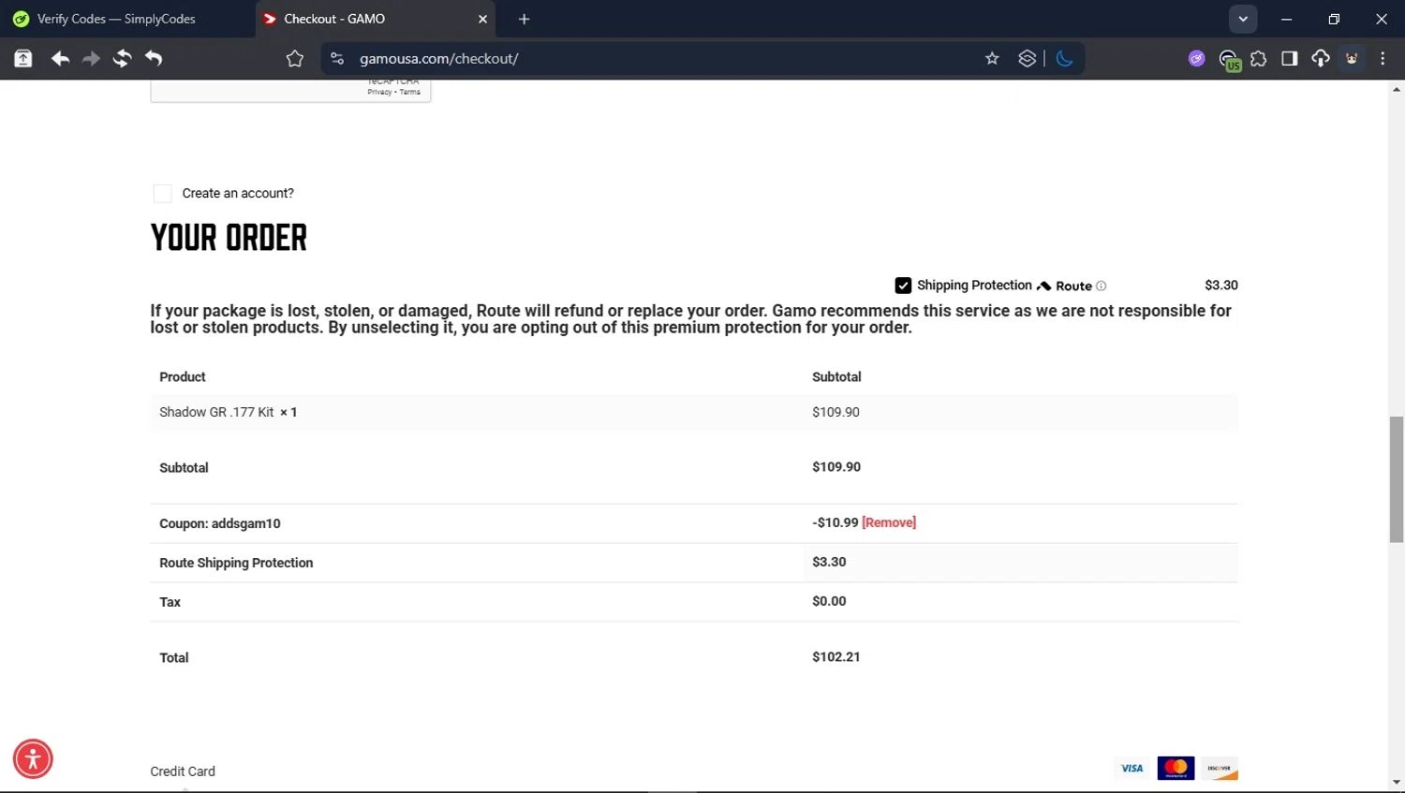Image resolution: width=1405 pixels, height=793 pixels.
Task: Click the $3.30 price beside Shipping Protection
Action: click(x=1221, y=286)
